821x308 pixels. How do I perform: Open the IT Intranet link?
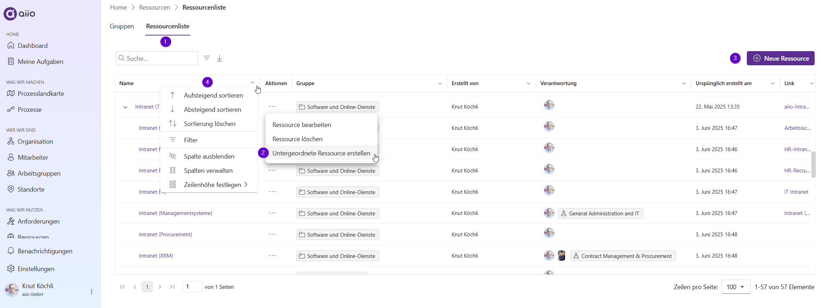[796, 192]
